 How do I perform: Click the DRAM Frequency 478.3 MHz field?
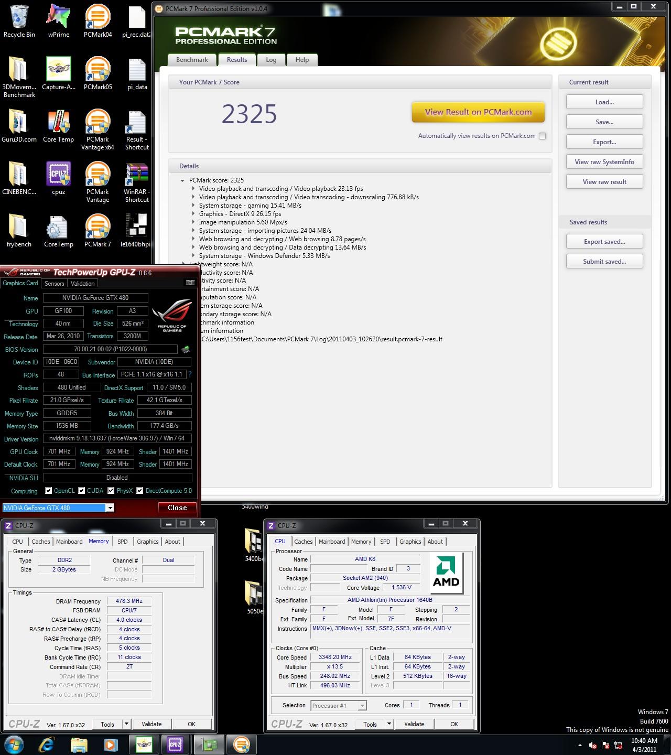pos(129,601)
